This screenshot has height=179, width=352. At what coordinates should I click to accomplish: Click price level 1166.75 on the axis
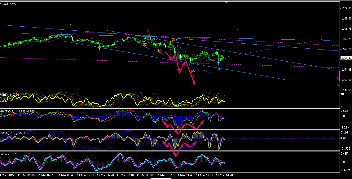(346, 29)
